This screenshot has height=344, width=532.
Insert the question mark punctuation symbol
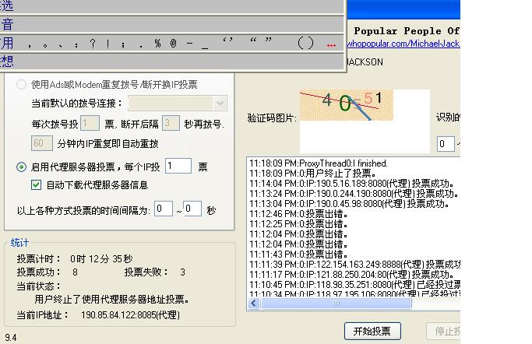93,44
